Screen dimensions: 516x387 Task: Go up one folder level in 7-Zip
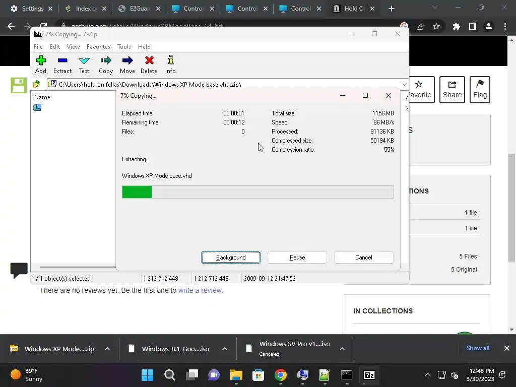tap(37, 84)
